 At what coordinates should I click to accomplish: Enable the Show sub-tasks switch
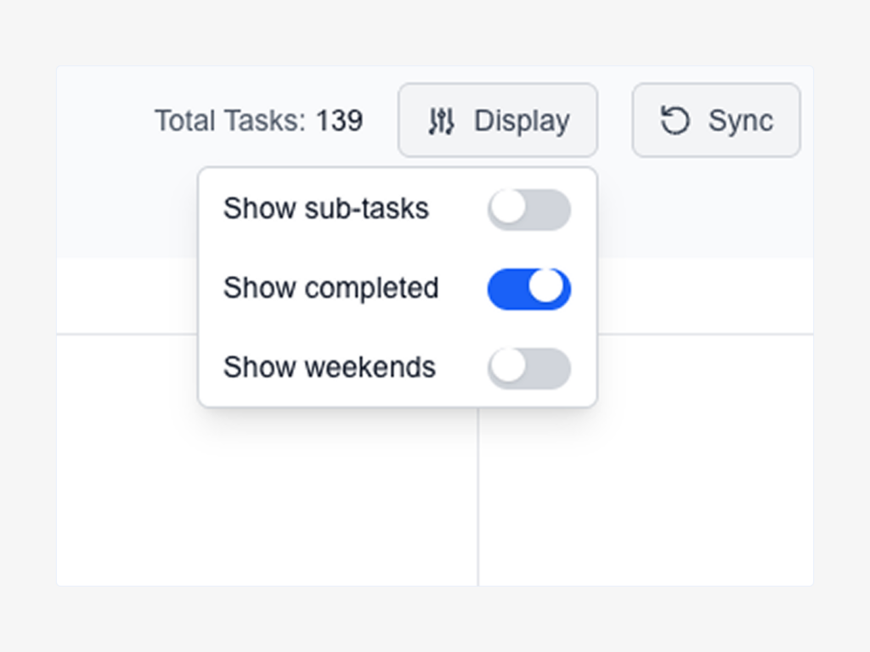[x=528, y=210]
